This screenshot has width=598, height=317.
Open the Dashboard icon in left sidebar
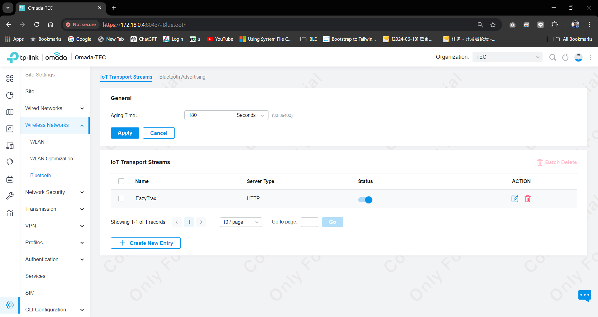10,78
